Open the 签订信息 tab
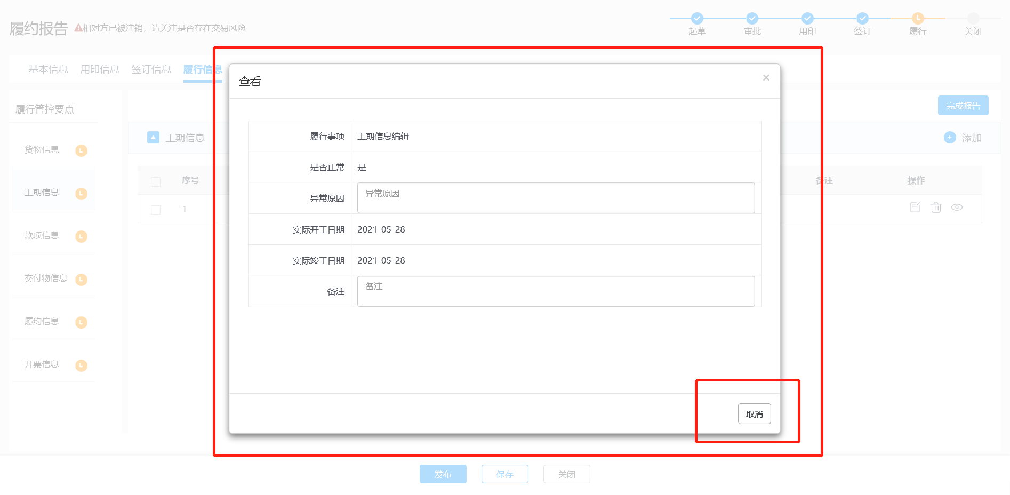Viewport: 1010px width, 495px height. pyautogui.click(x=151, y=69)
